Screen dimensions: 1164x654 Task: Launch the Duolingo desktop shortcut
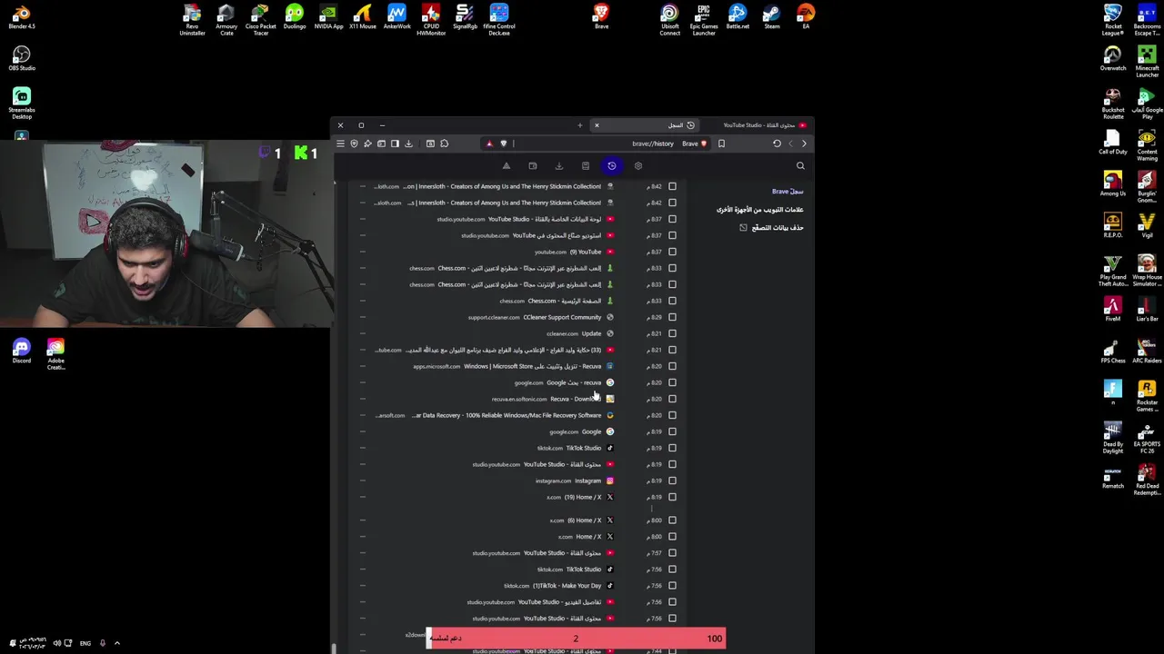(x=295, y=17)
